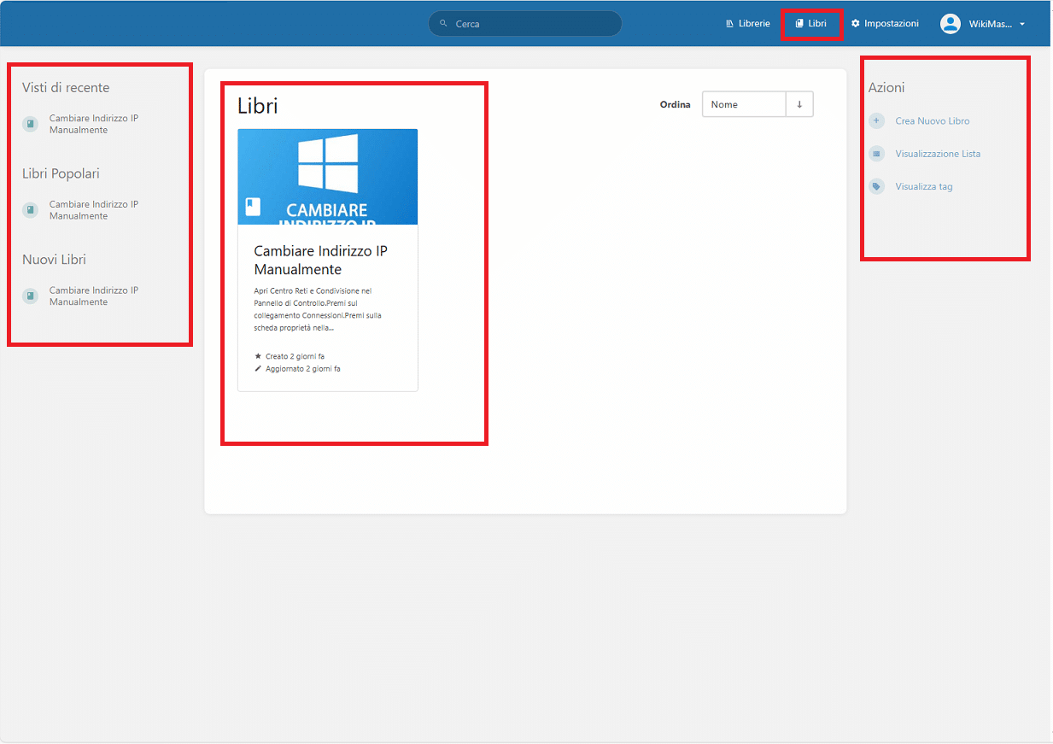Open the Windows cover image of book card
1053x744 pixels.
328,177
